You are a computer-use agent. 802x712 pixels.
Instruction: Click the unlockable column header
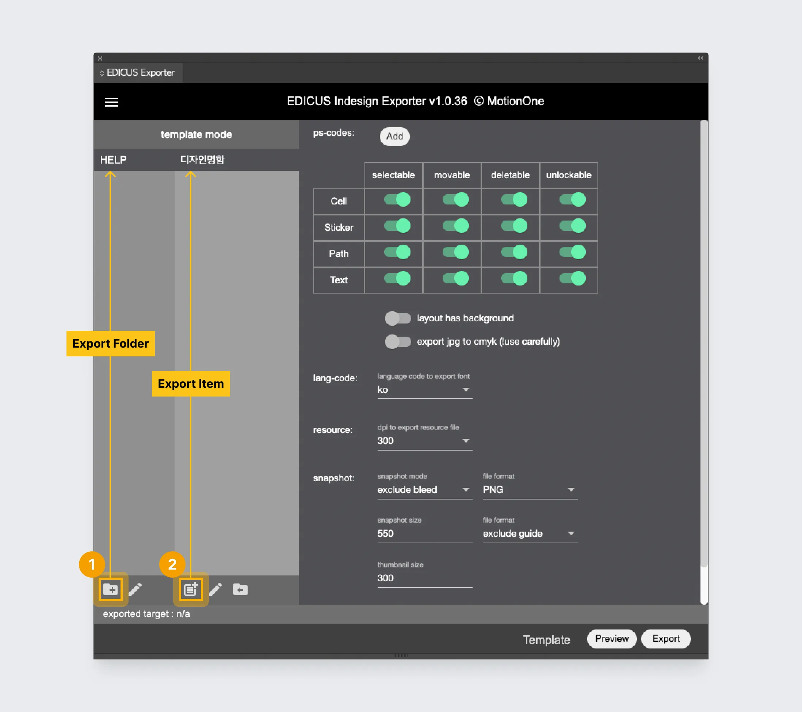569,175
